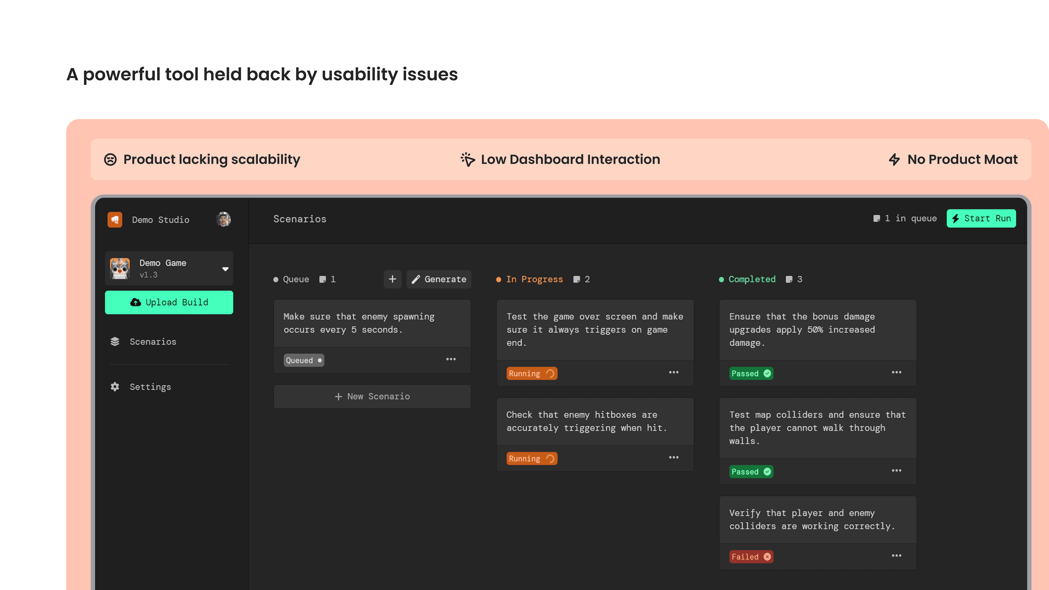Click the Queued status chip on the enemy spawning card
This screenshot has width=1049, height=590.
[x=303, y=360]
